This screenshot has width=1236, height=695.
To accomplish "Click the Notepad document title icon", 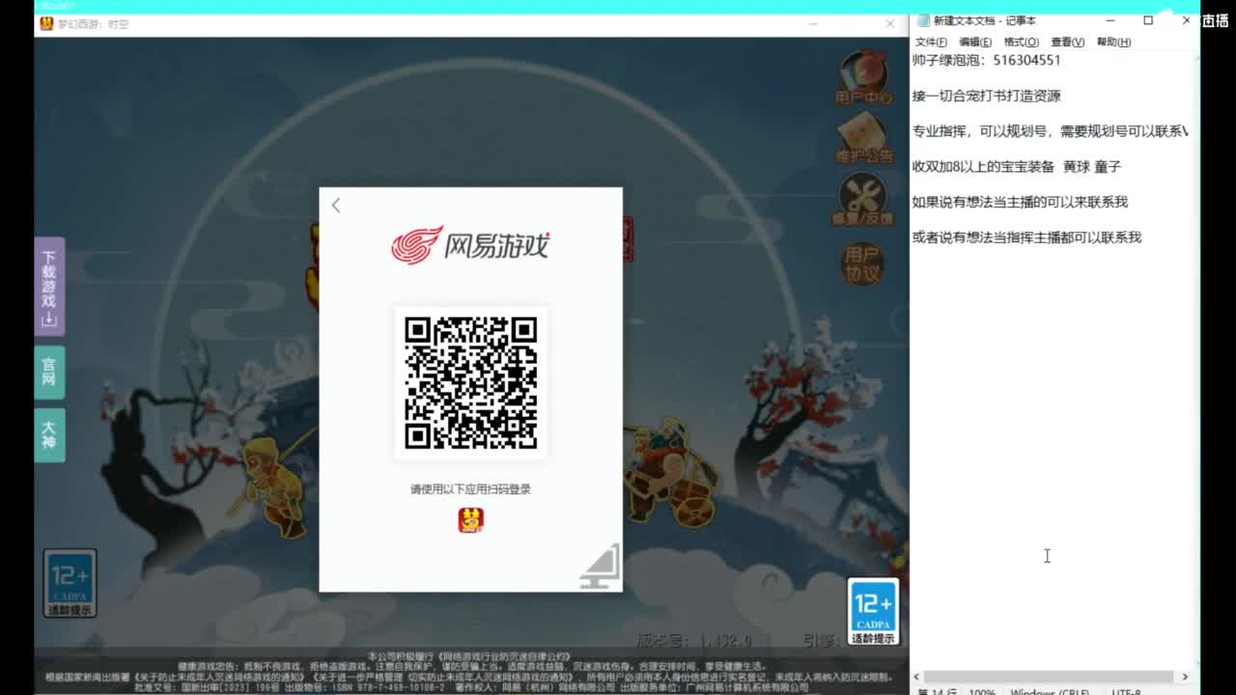I will pos(923,20).
